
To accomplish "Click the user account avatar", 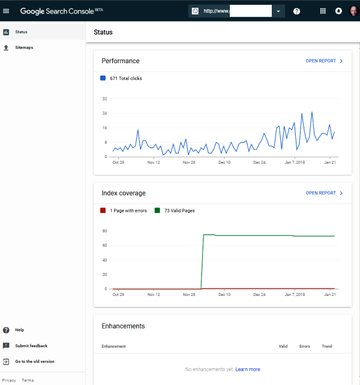I will point(354,11).
